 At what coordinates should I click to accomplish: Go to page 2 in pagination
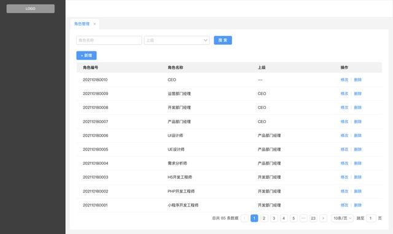(x=264, y=218)
